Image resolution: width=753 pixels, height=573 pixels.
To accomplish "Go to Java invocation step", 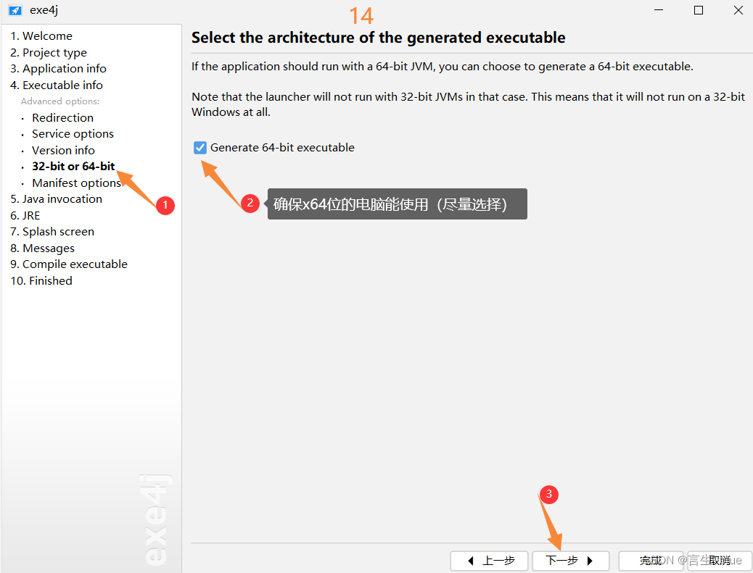I will (56, 199).
